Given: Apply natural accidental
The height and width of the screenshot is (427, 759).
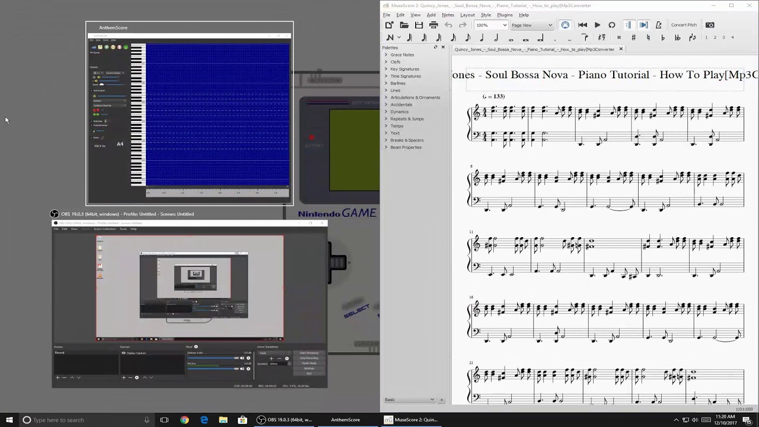Looking at the screenshot, I should coord(648,37).
